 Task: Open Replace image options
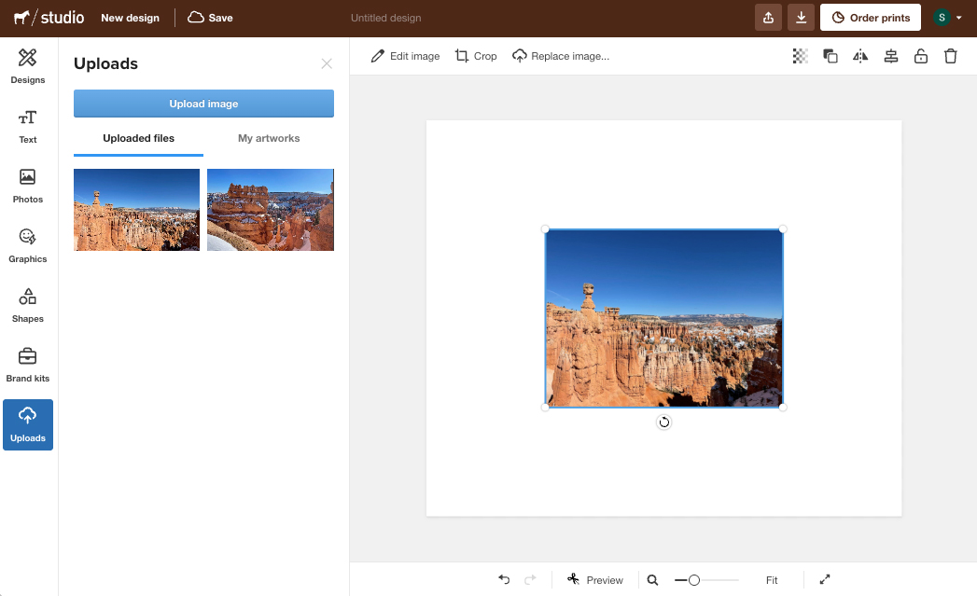click(x=560, y=56)
